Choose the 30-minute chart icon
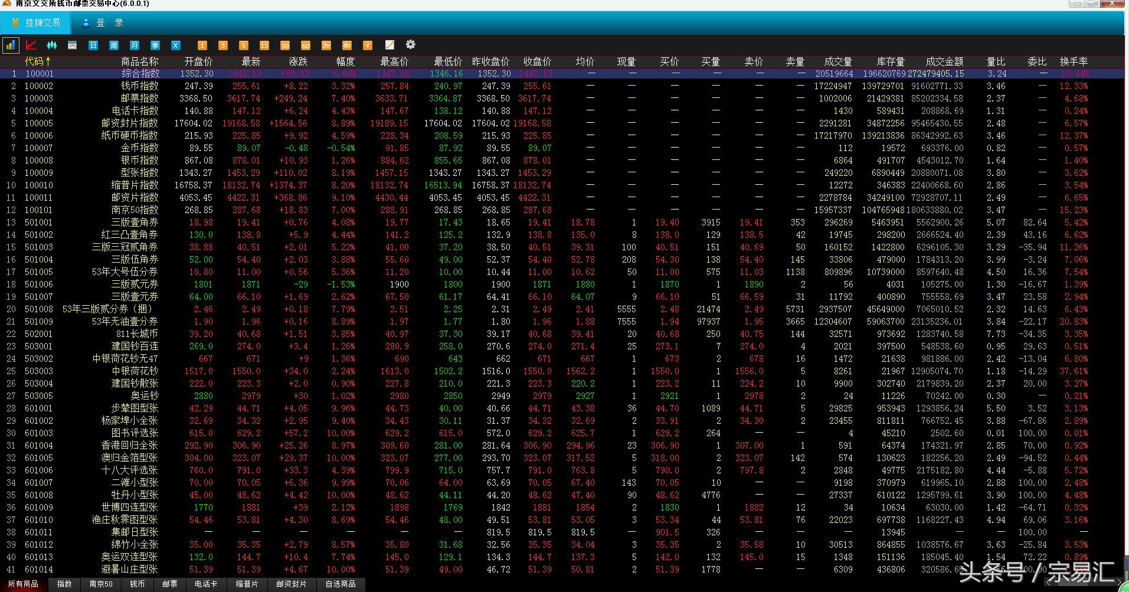 tap(285, 45)
